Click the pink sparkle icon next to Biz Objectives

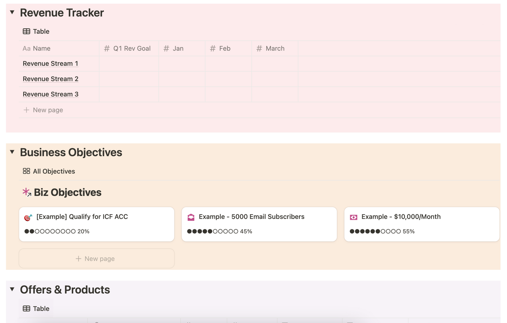pyautogui.click(x=26, y=192)
